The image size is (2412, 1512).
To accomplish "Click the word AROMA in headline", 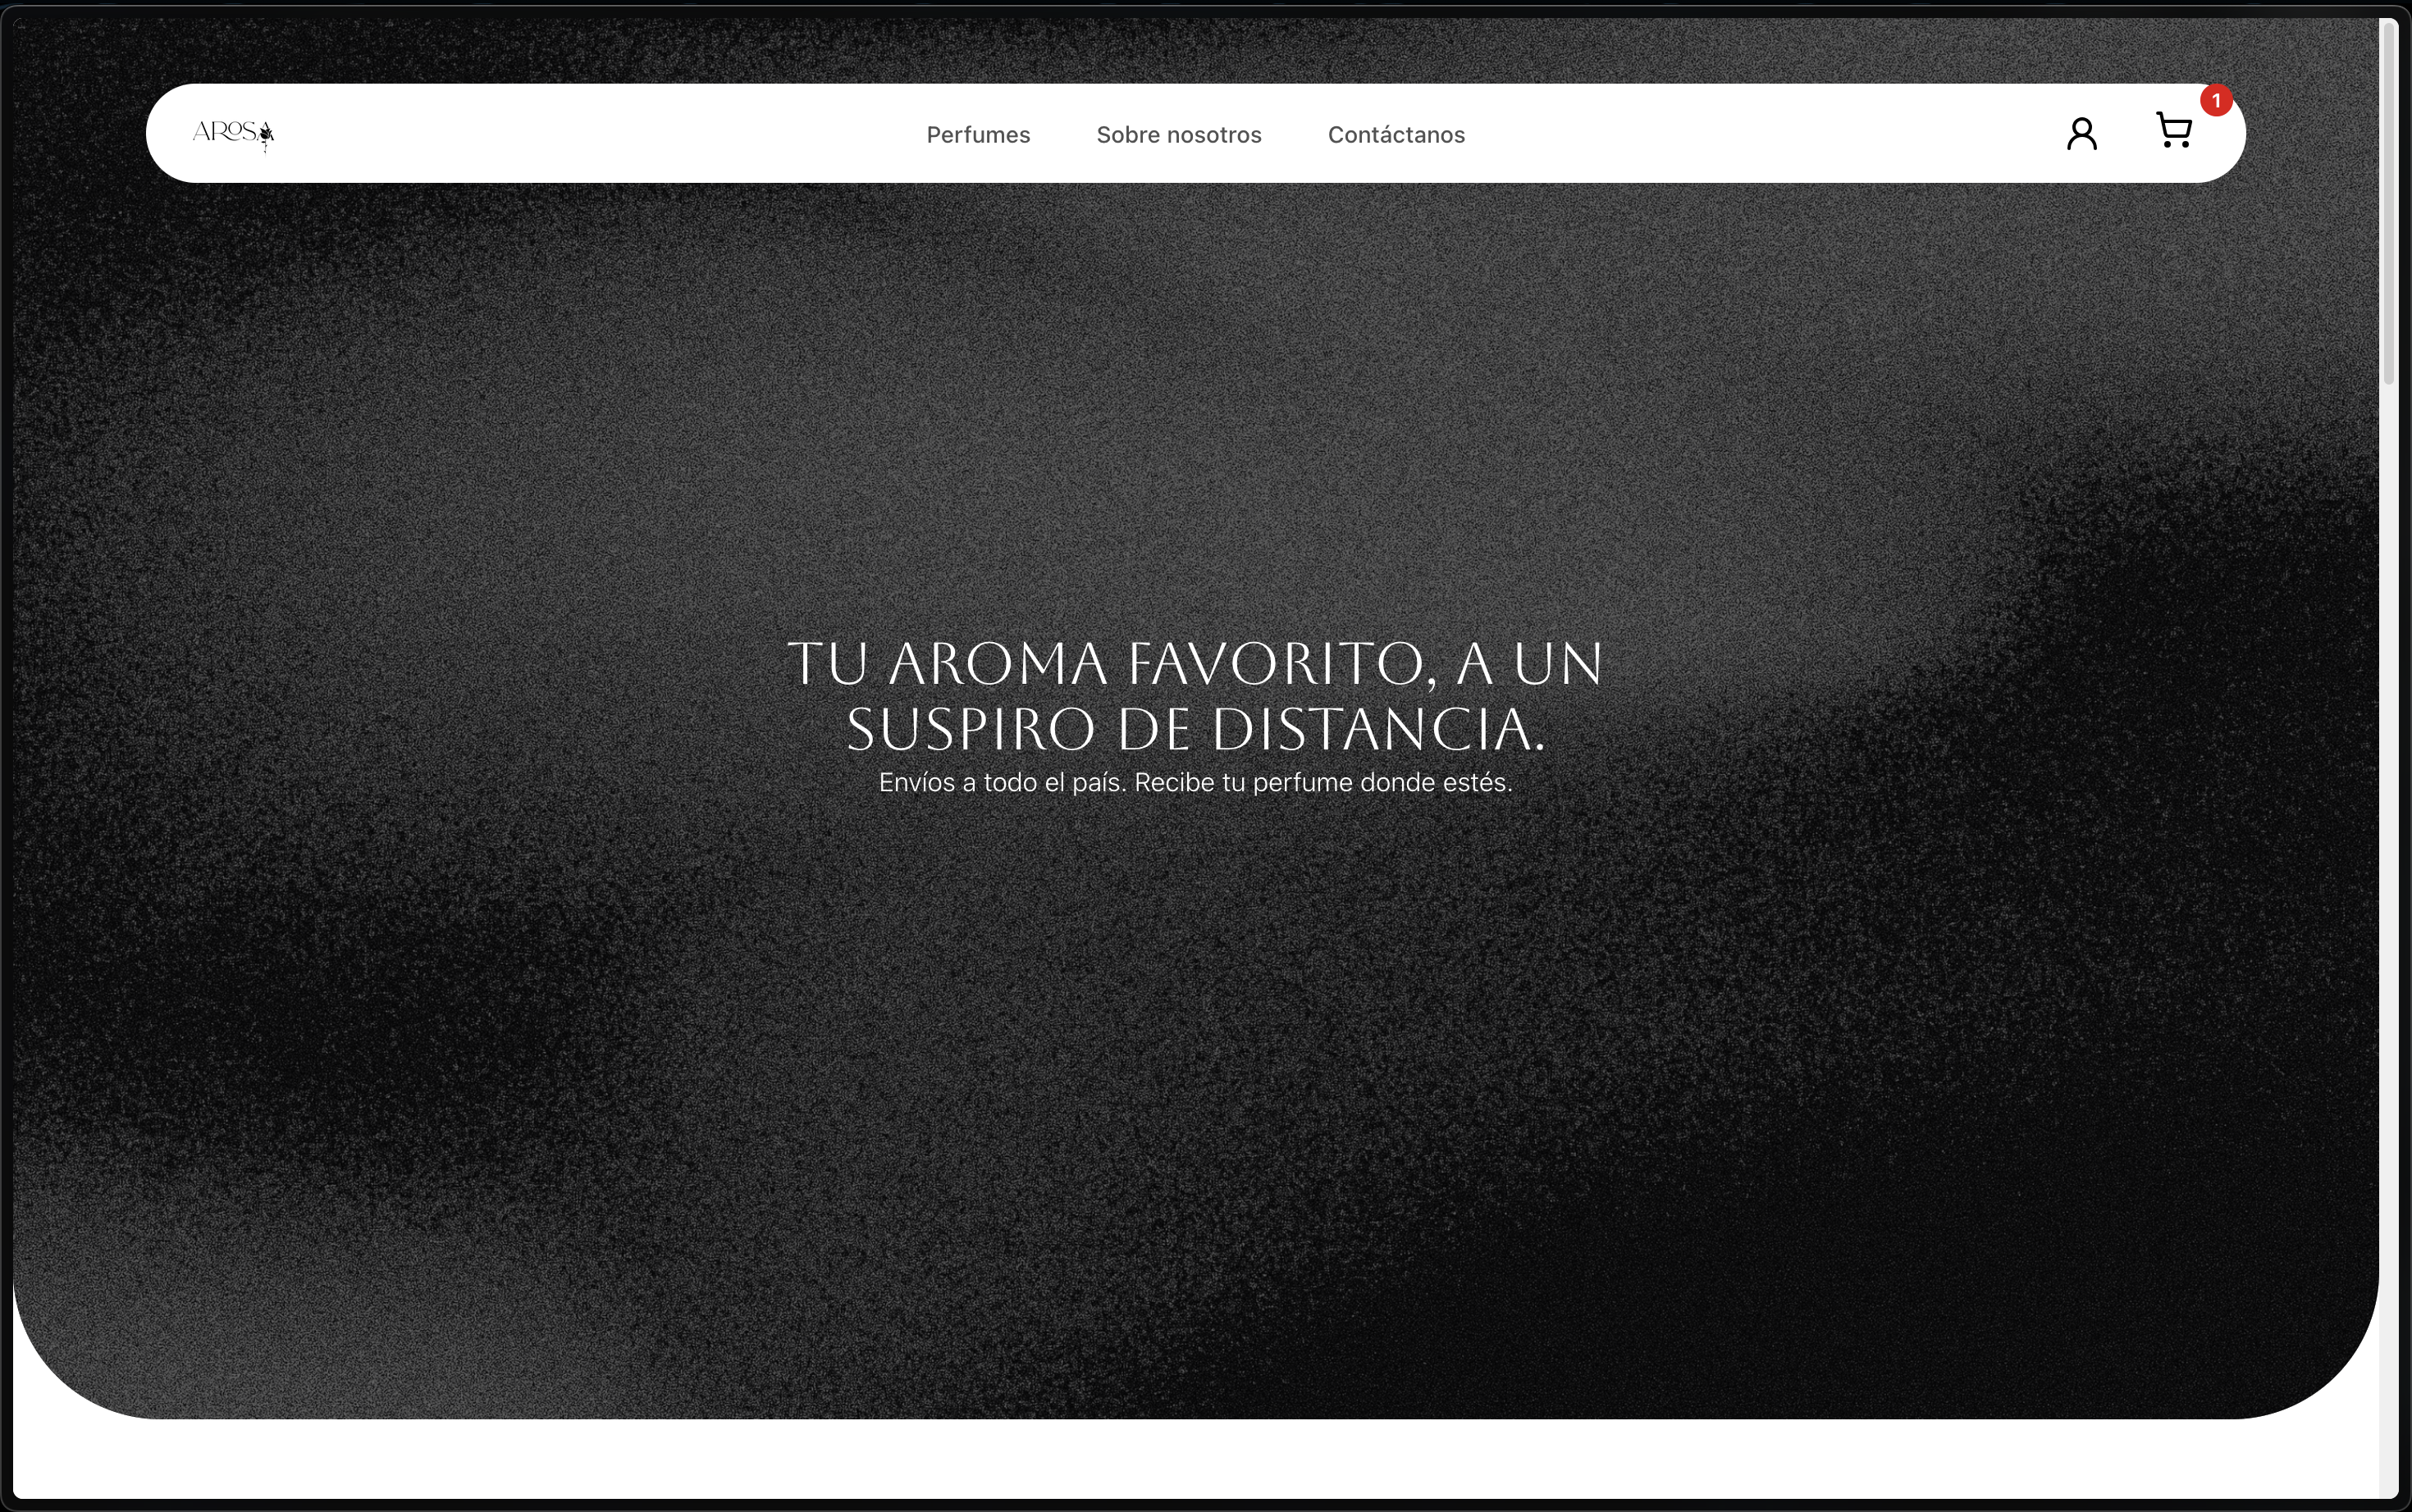I will click(x=998, y=665).
